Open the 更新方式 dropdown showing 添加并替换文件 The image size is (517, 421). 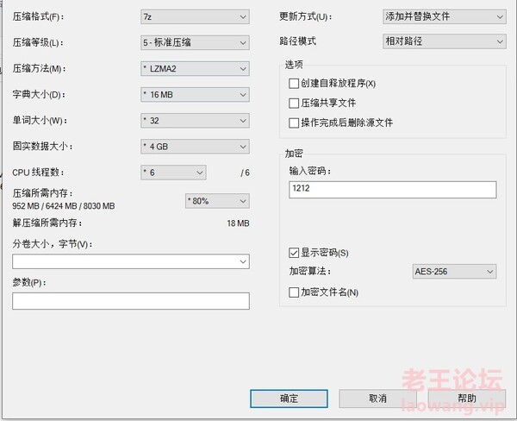click(x=445, y=16)
